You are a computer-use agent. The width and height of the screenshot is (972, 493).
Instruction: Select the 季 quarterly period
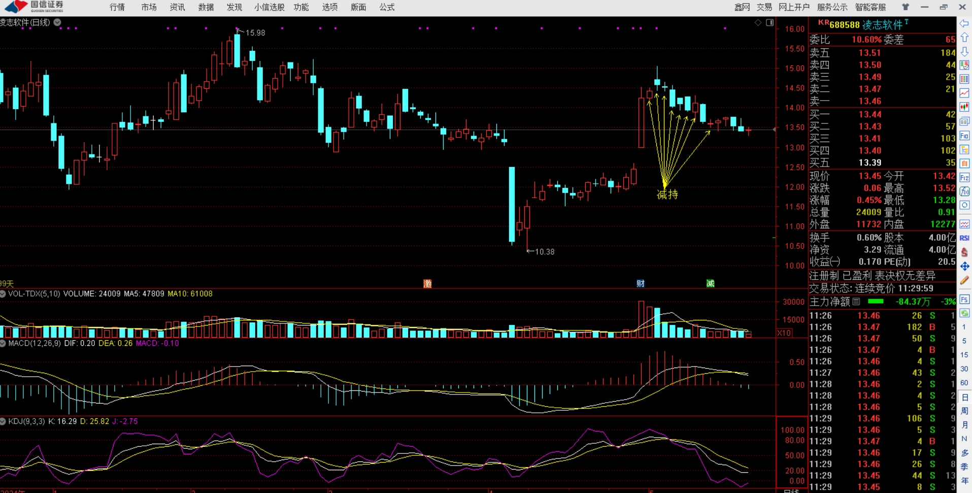964,467
